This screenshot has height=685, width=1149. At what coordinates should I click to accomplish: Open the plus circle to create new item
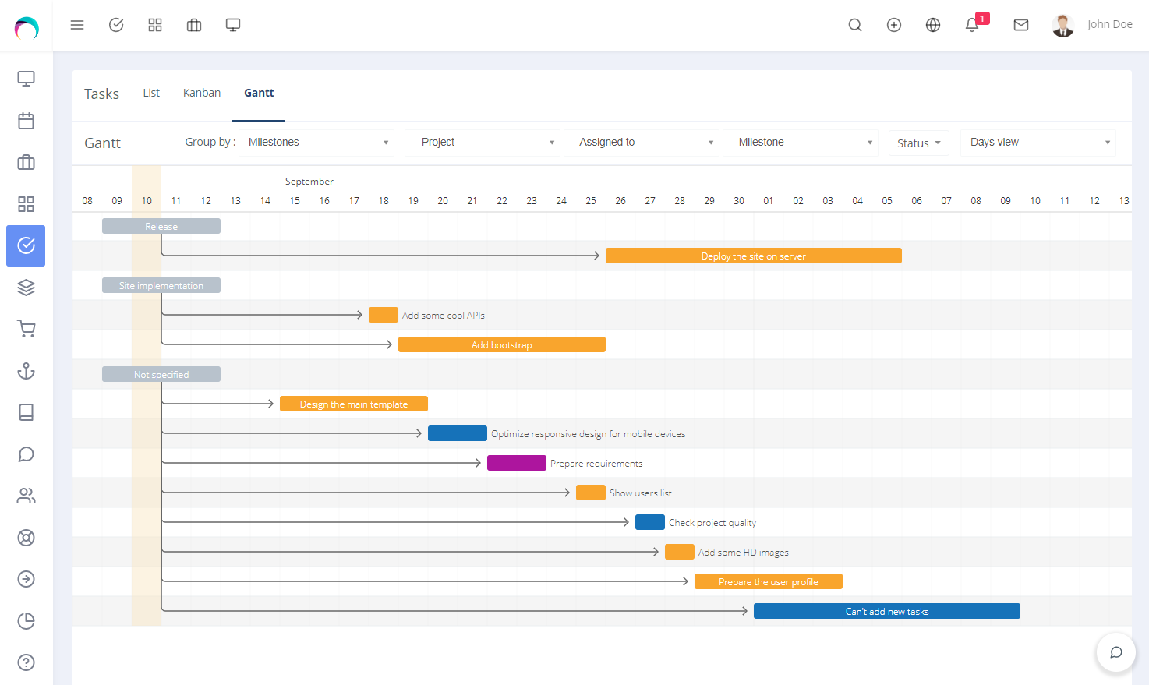[893, 24]
